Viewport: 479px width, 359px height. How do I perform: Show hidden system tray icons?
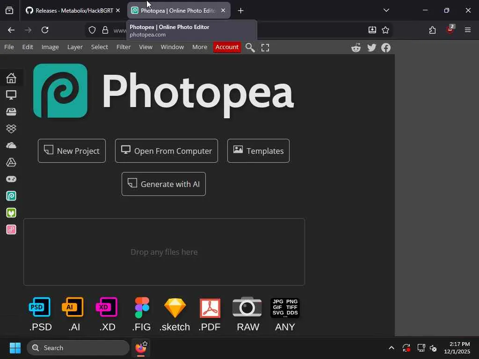pyautogui.click(x=392, y=348)
